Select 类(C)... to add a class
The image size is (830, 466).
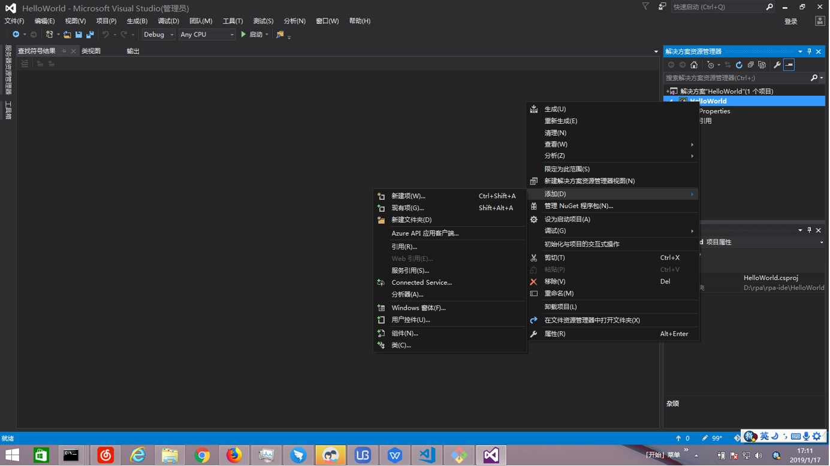coord(449,345)
